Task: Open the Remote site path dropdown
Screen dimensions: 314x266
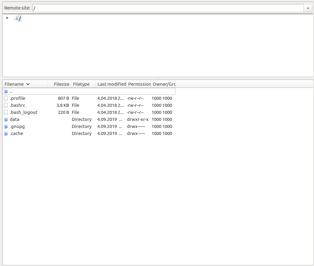Action: pyautogui.click(x=308, y=8)
